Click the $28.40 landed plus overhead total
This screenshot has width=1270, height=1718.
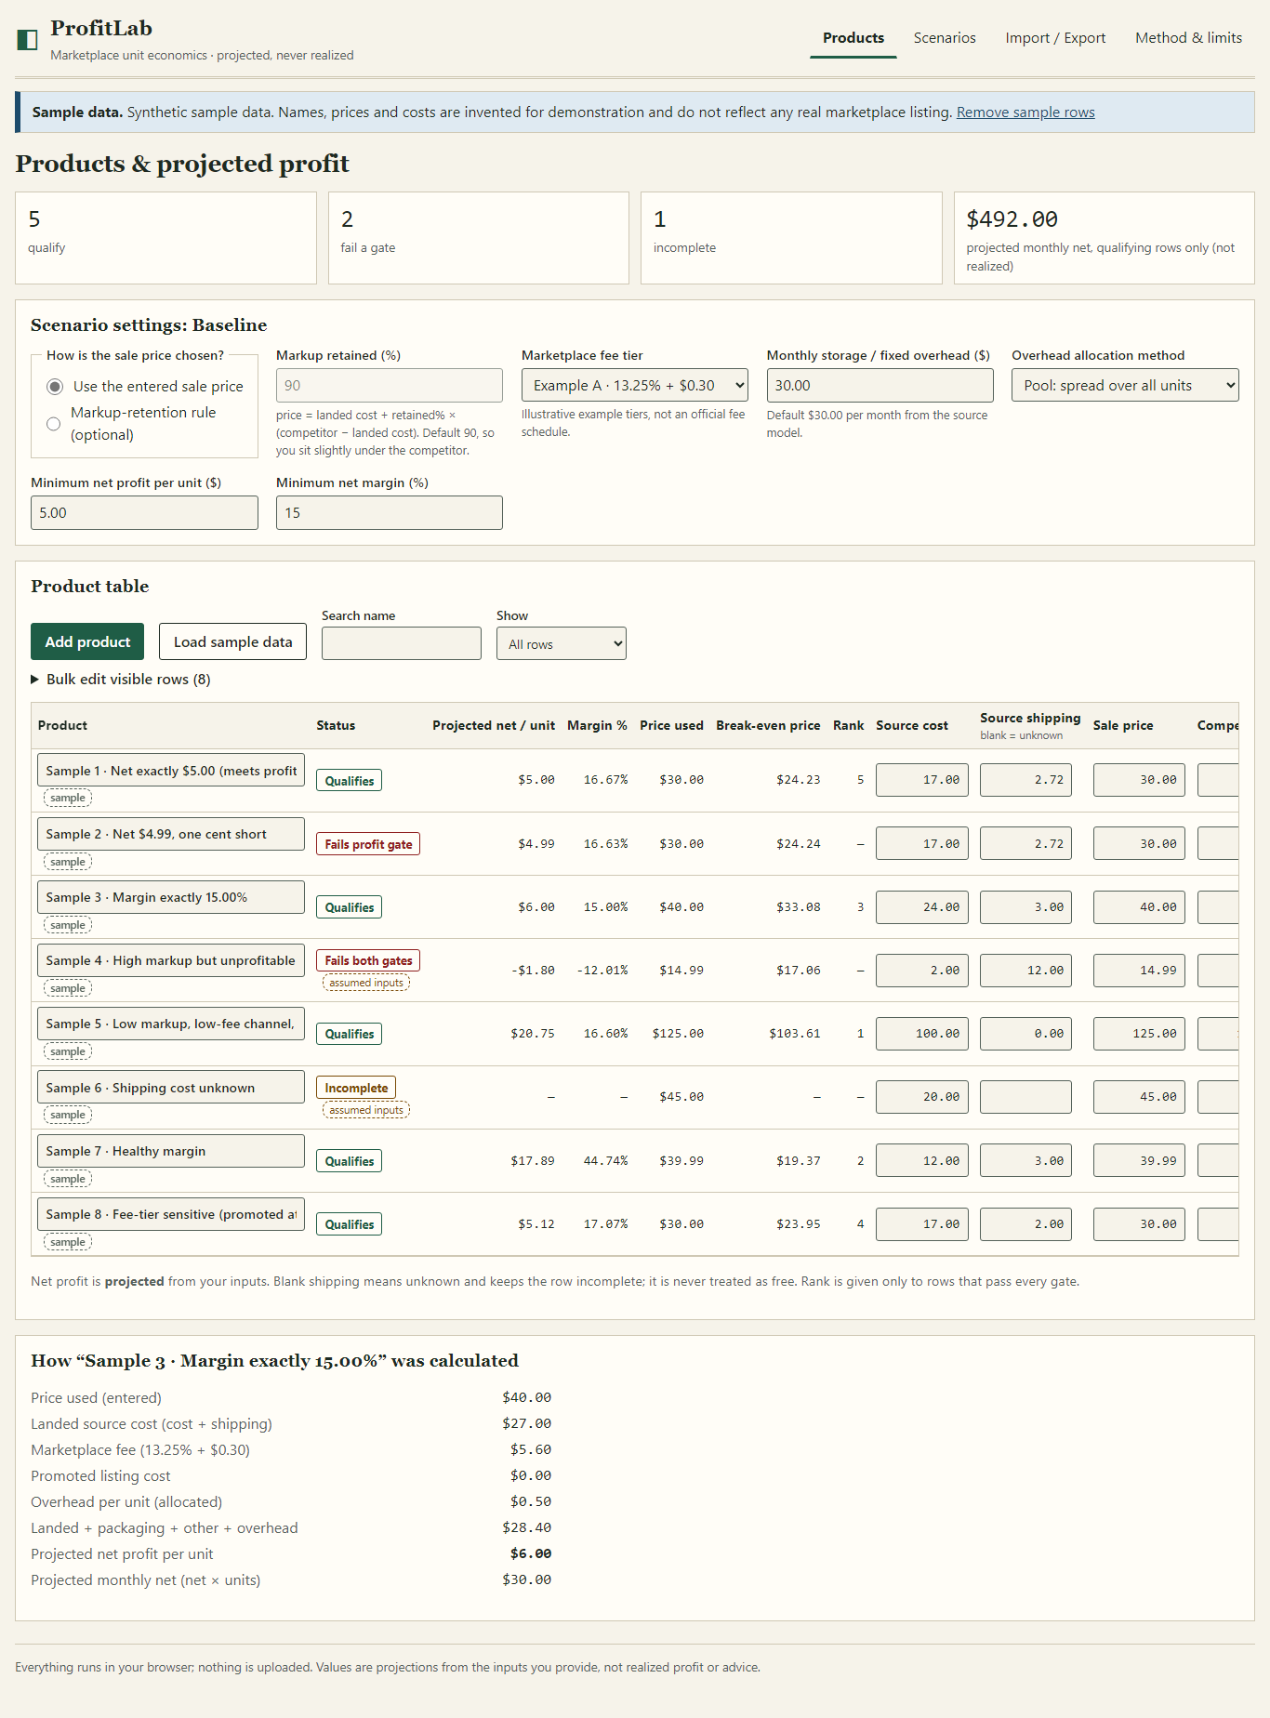pyautogui.click(x=527, y=1527)
